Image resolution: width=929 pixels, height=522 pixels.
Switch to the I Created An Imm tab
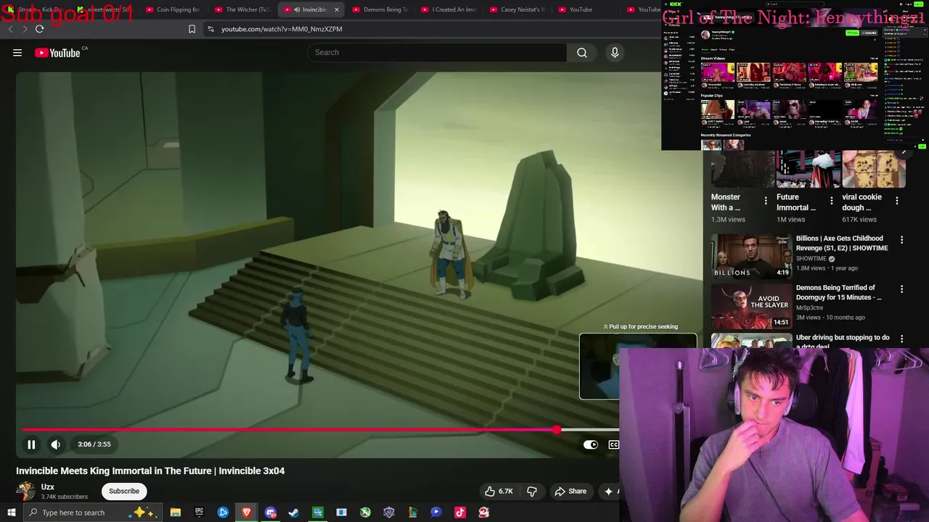pyautogui.click(x=449, y=9)
